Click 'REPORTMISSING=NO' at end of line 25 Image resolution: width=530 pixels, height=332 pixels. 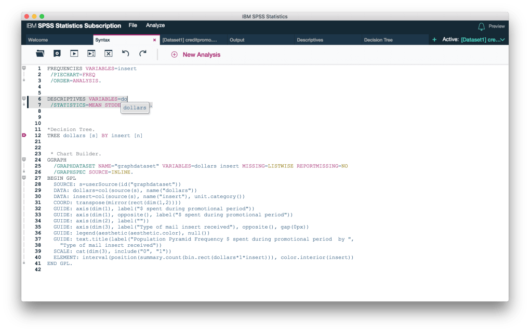[x=322, y=166]
